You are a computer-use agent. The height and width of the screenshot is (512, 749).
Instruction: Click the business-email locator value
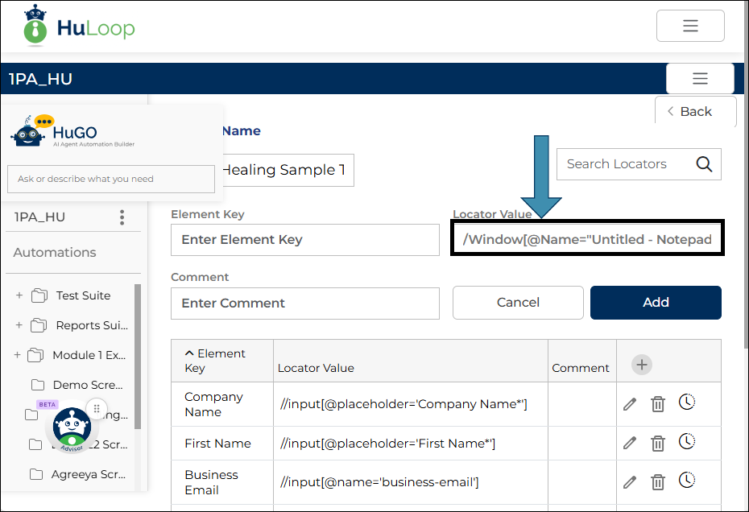(379, 482)
